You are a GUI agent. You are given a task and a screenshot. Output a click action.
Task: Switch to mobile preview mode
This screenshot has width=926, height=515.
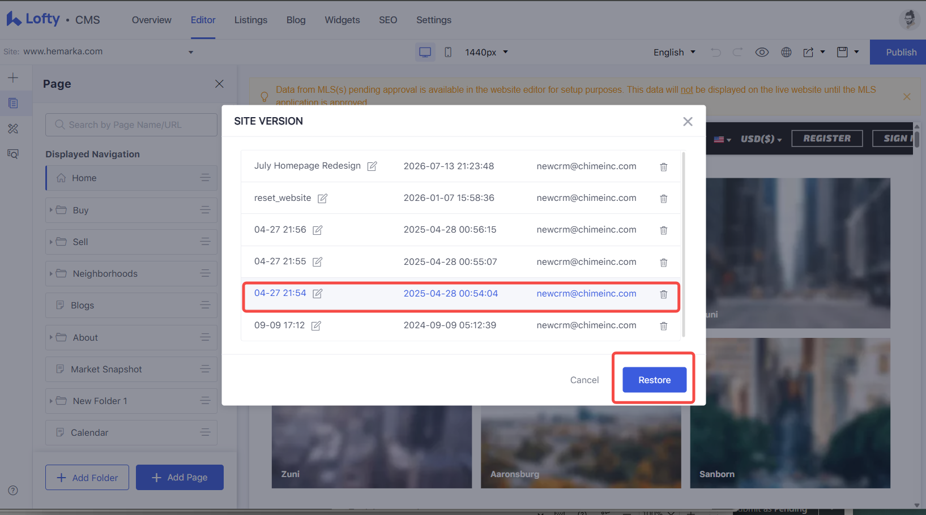448,52
